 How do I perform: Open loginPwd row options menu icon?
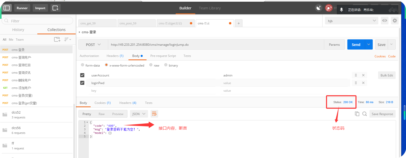point(356,83)
